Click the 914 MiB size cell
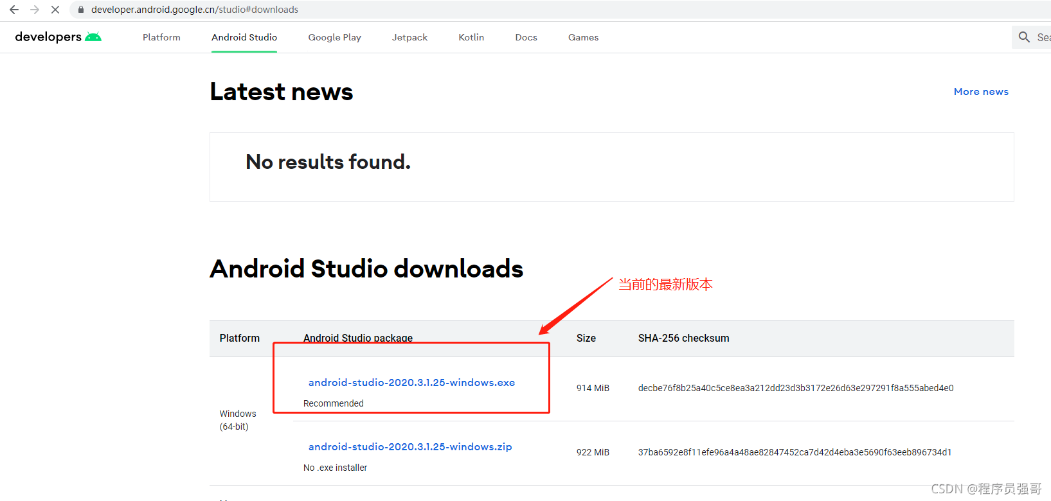This screenshot has width=1051, height=501. click(x=593, y=388)
